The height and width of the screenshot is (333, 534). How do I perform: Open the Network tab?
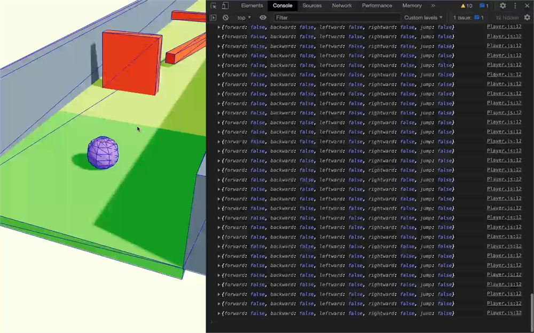point(342,5)
